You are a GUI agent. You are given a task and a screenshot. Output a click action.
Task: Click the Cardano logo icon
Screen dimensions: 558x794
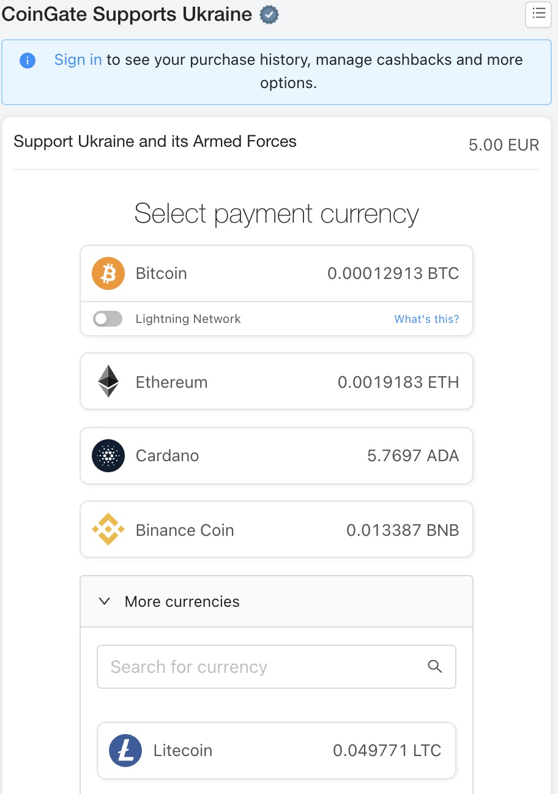pos(108,456)
